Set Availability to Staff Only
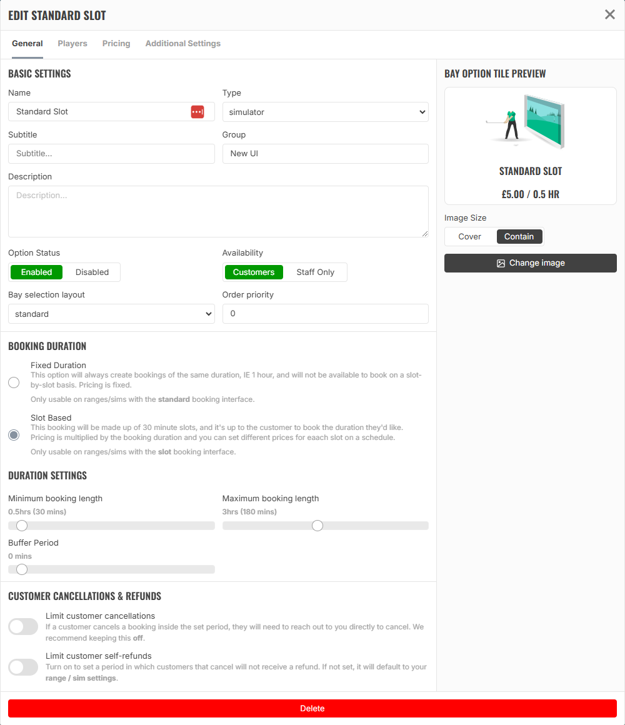 pyautogui.click(x=315, y=272)
